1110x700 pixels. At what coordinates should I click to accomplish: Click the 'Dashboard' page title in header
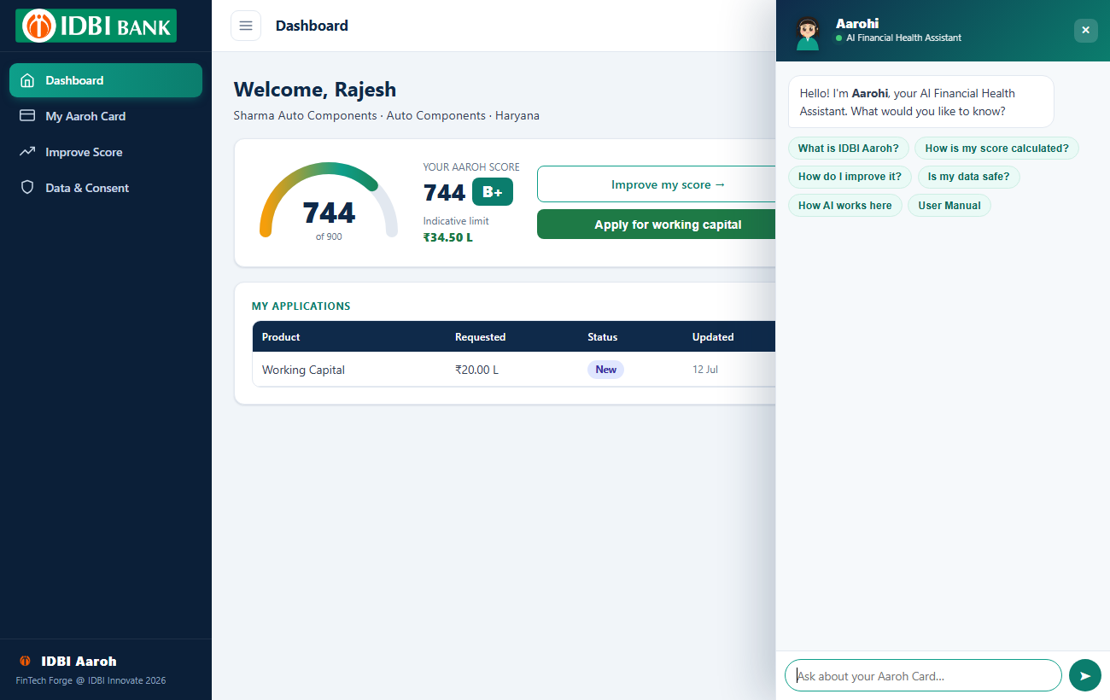click(312, 26)
